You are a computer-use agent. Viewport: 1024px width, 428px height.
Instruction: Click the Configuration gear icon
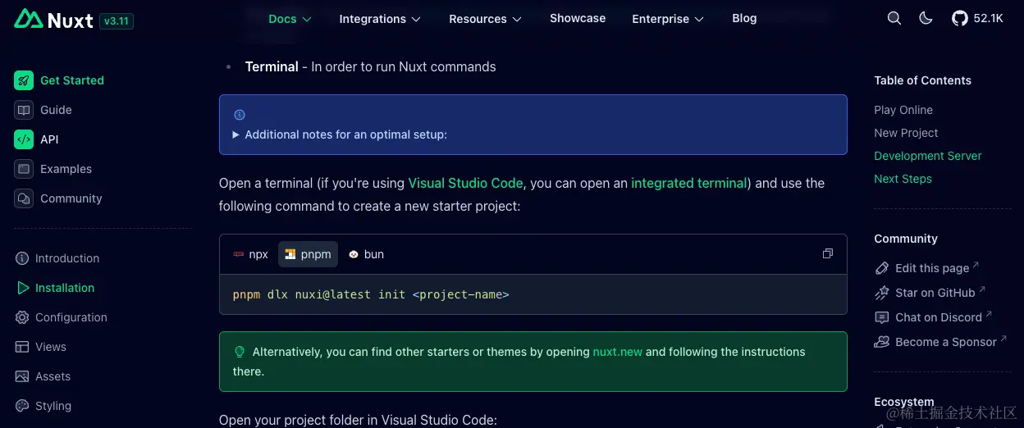pyautogui.click(x=22, y=317)
